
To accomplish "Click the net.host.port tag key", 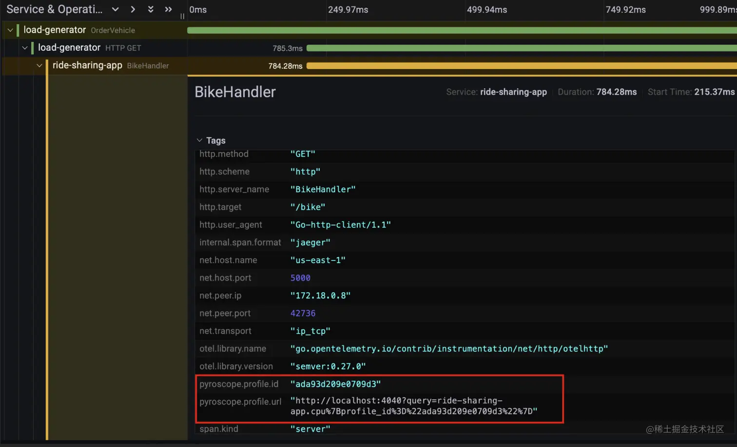I will tap(225, 278).
